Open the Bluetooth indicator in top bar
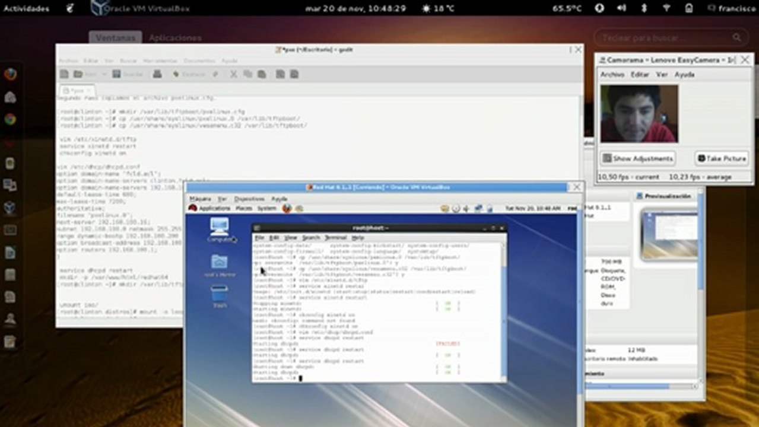The width and height of the screenshot is (759, 427). tap(644, 8)
